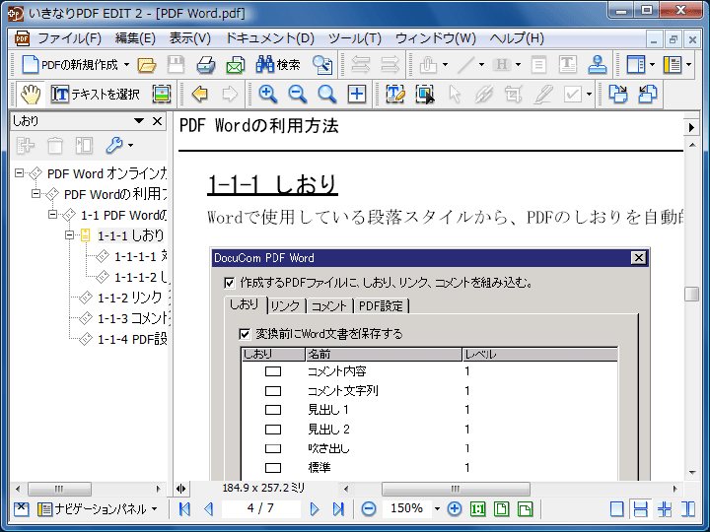The height and width of the screenshot is (532, 710).
Task: Click the splitter toggle beside page size
Action: pyautogui.click(x=181, y=489)
